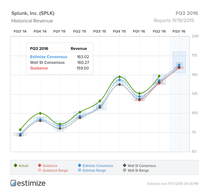The image size is (214, 196).
Task: Click the 50 y-axis label
Action: 194,151
